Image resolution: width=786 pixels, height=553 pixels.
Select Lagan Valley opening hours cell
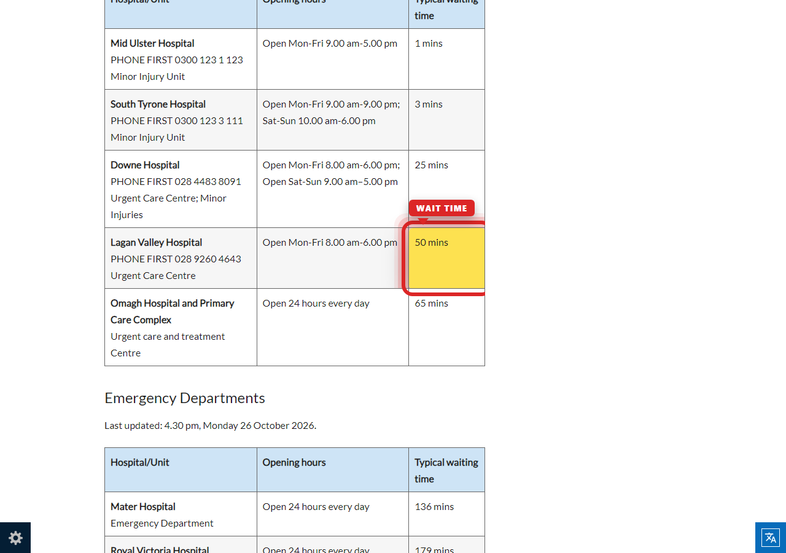pos(333,258)
